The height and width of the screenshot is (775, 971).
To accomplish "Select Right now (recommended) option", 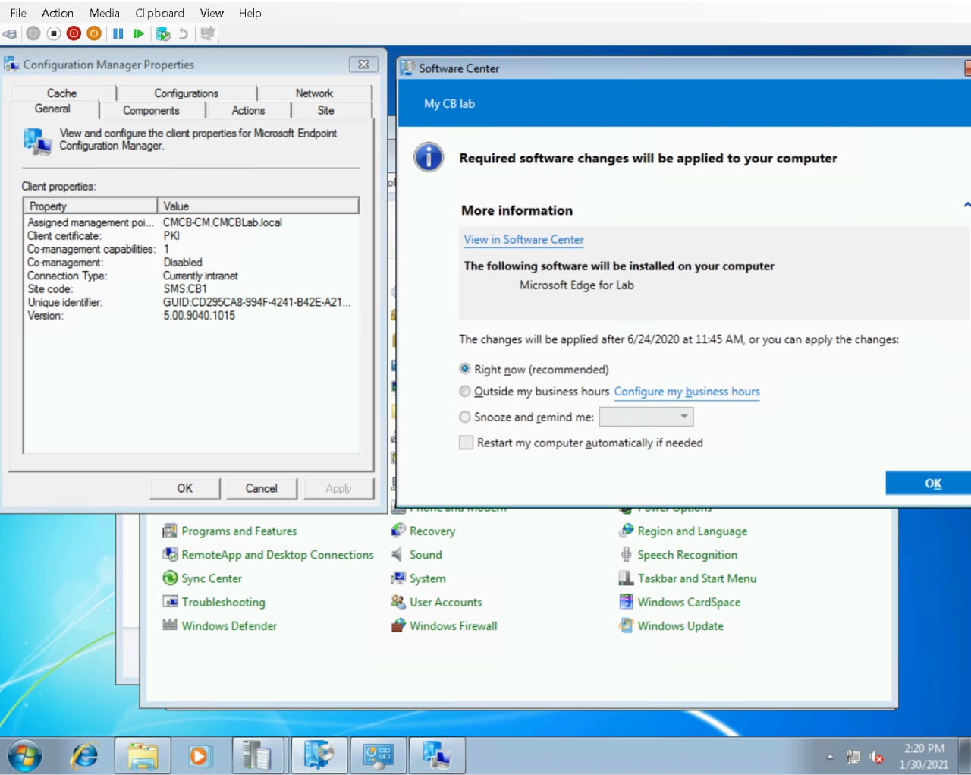I will click(x=465, y=369).
